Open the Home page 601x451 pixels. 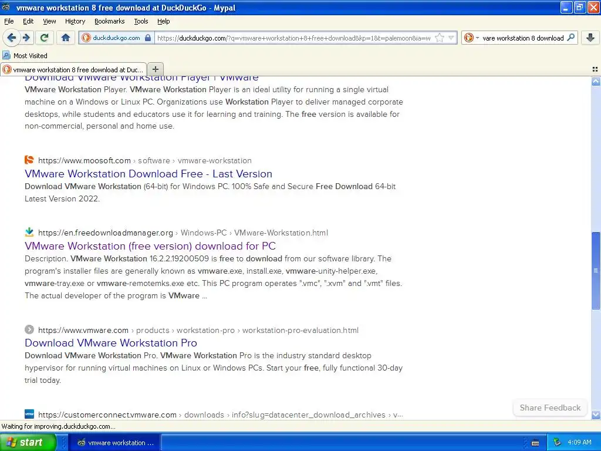click(66, 38)
